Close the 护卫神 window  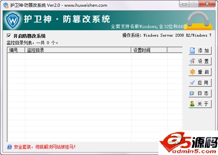point(207,4)
